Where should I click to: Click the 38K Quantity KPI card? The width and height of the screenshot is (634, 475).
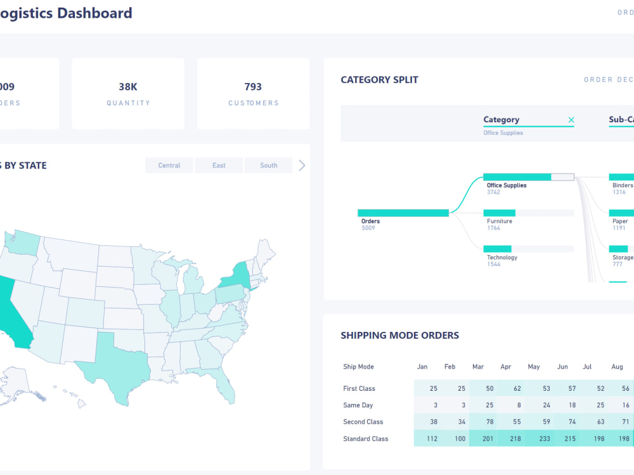(127, 93)
